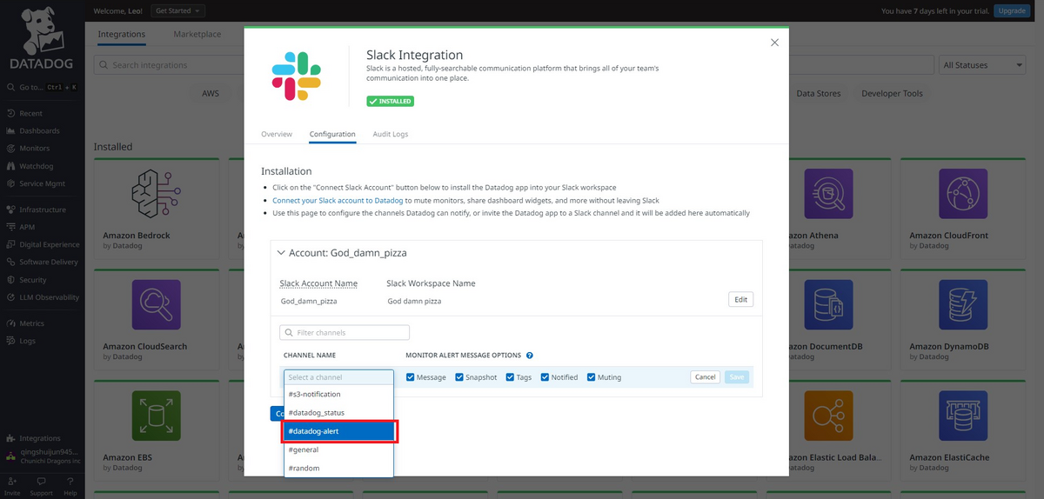Click the Filter channels input field
Image resolution: width=1044 pixels, height=499 pixels.
click(345, 332)
